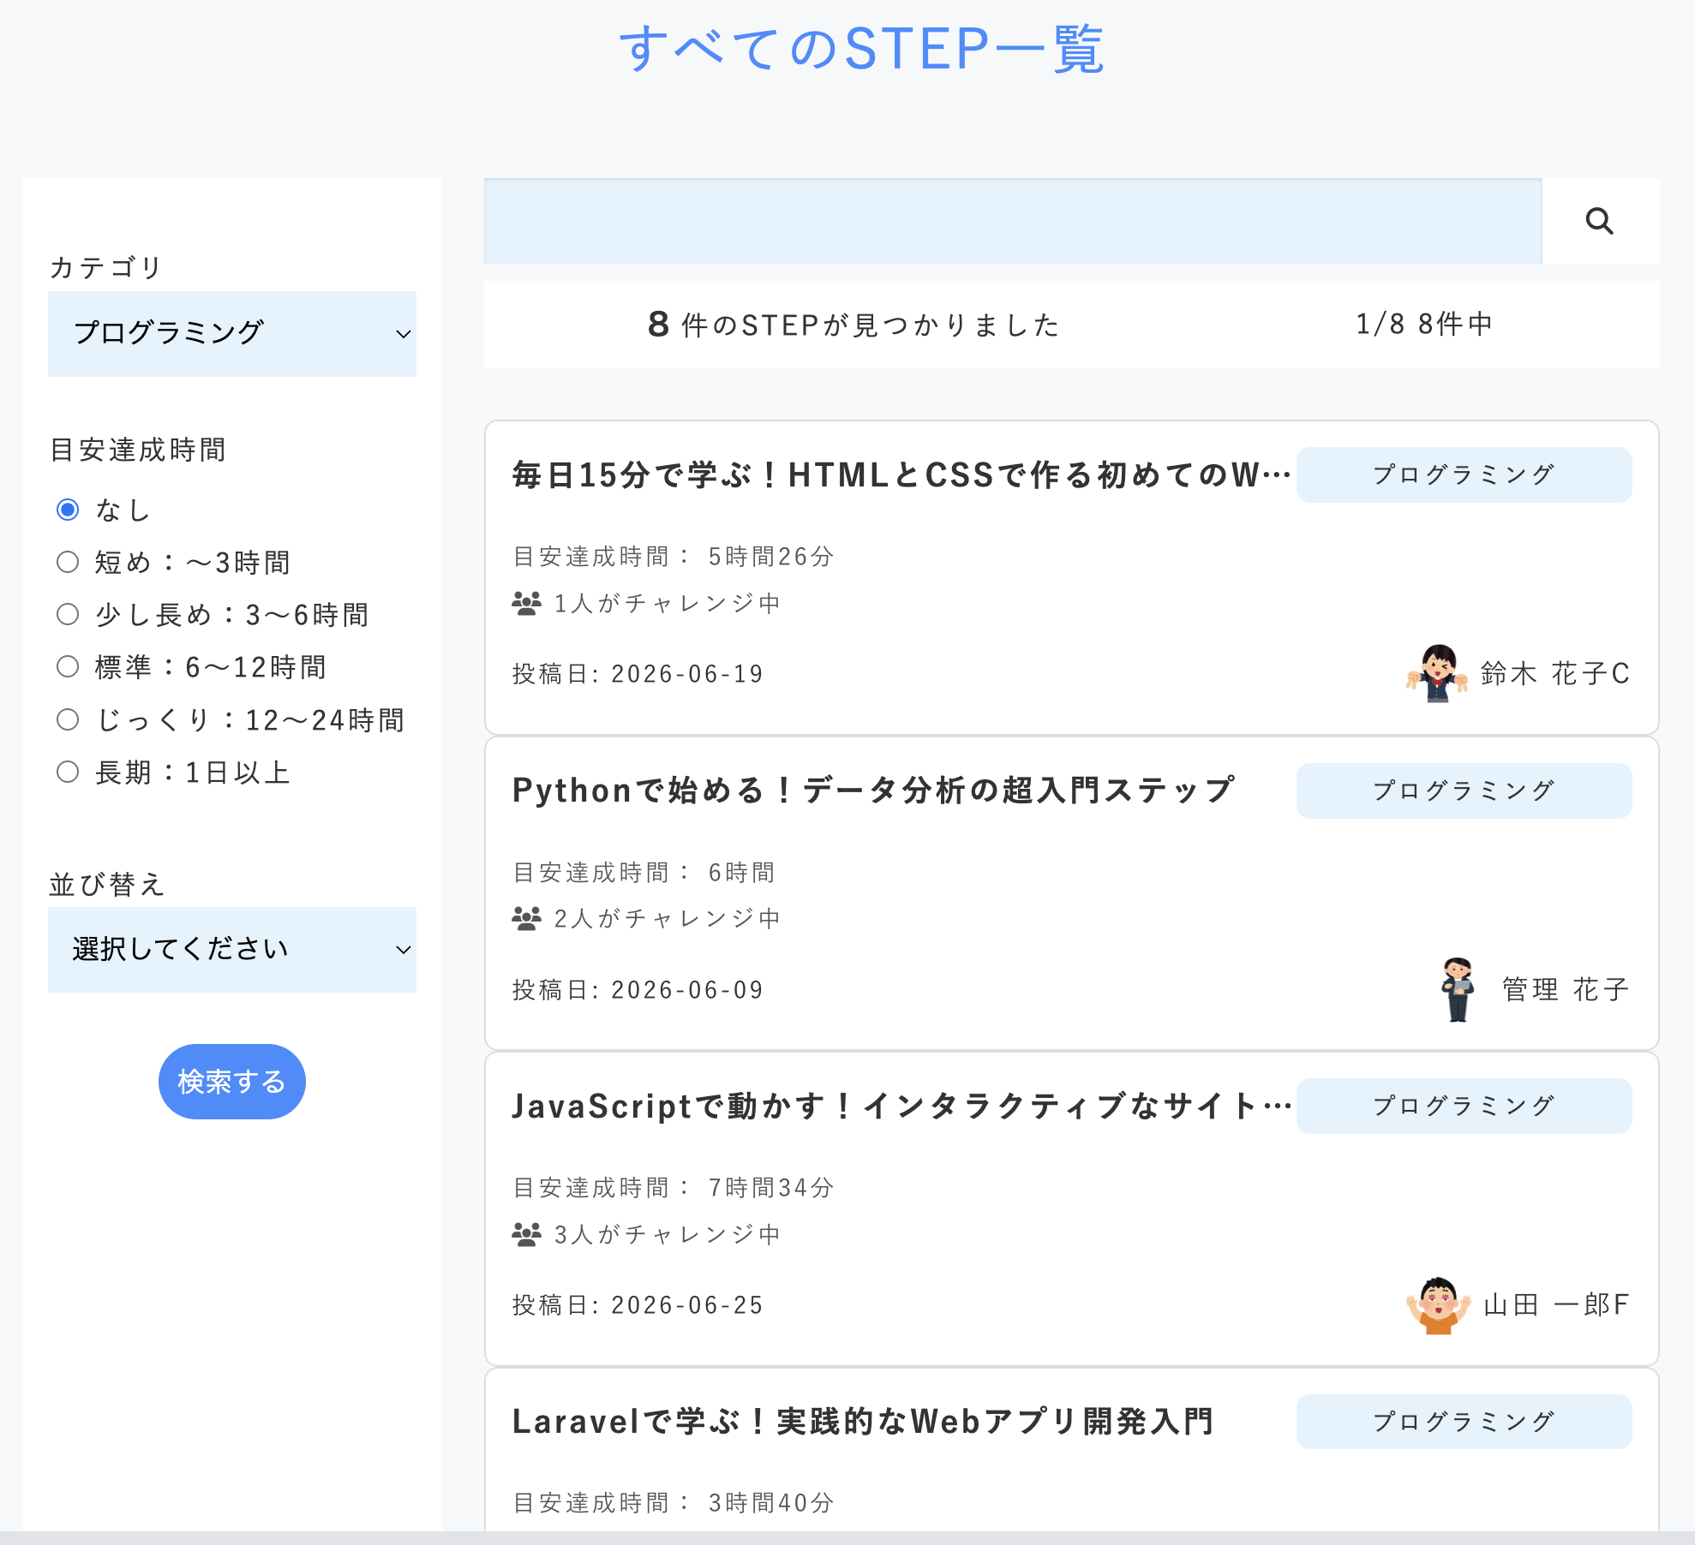The height and width of the screenshot is (1545, 1695).
Task: Click the 1/8 8件中 page indicator
Action: (x=1424, y=324)
